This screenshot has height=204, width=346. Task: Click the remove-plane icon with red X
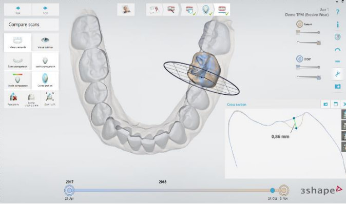[13, 99]
